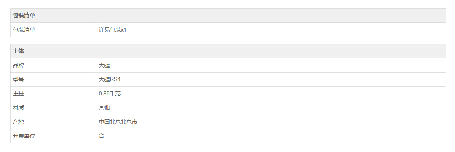Click the invoice unit value 台

click(102, 136)
